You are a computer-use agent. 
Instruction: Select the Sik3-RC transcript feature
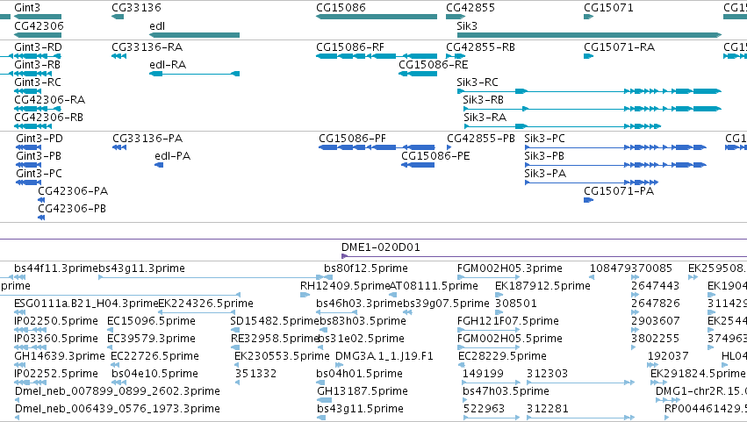(589, 91)
